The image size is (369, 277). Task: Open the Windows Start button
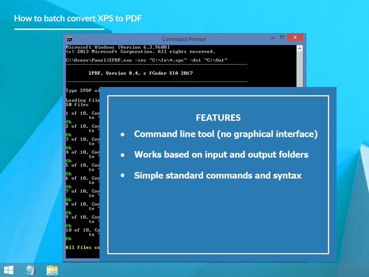tap(9, 270)
